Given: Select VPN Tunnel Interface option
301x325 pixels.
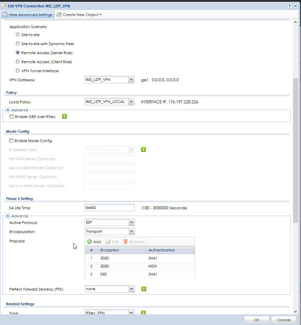Looking at the screenshot, I should [18, 71].
